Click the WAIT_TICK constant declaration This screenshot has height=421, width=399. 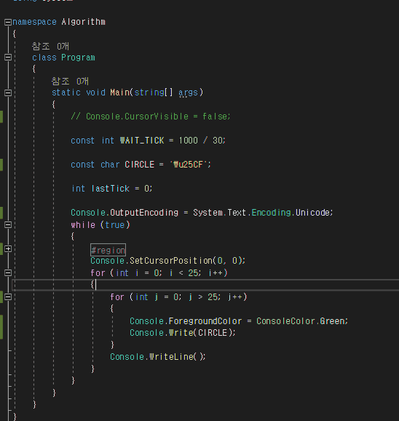coord(148,141)
